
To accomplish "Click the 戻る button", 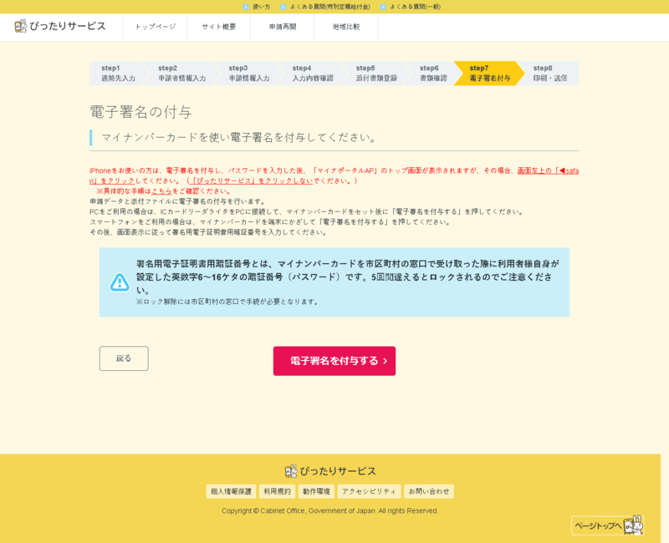I will pyautogui.click(x=124, y=358).
